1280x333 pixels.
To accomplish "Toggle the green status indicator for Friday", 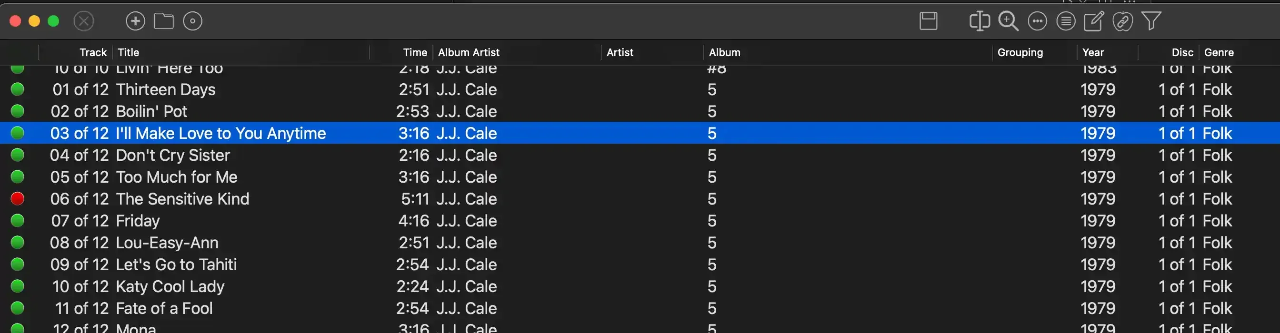I will pos(18,220).
